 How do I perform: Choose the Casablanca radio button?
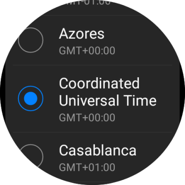(x=31, y=157)
